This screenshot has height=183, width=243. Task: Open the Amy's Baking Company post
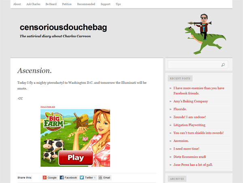pos(191,101)
